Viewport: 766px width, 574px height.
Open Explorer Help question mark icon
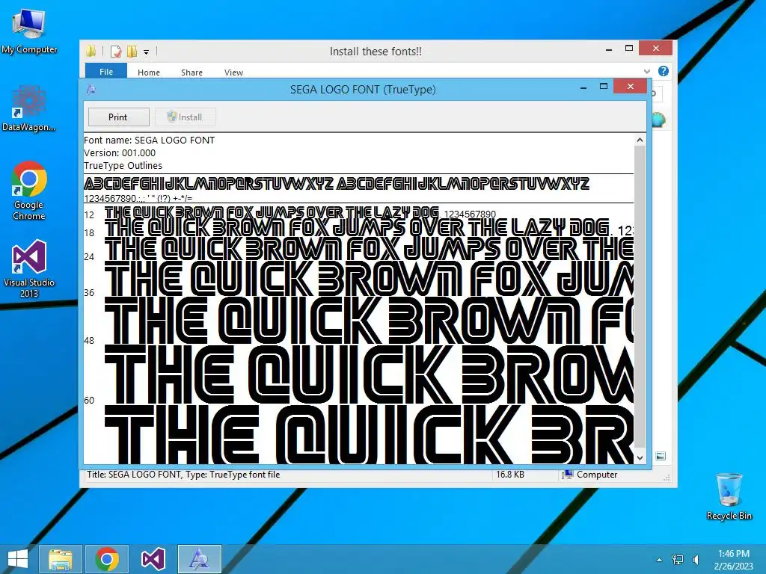click(663, 71)
